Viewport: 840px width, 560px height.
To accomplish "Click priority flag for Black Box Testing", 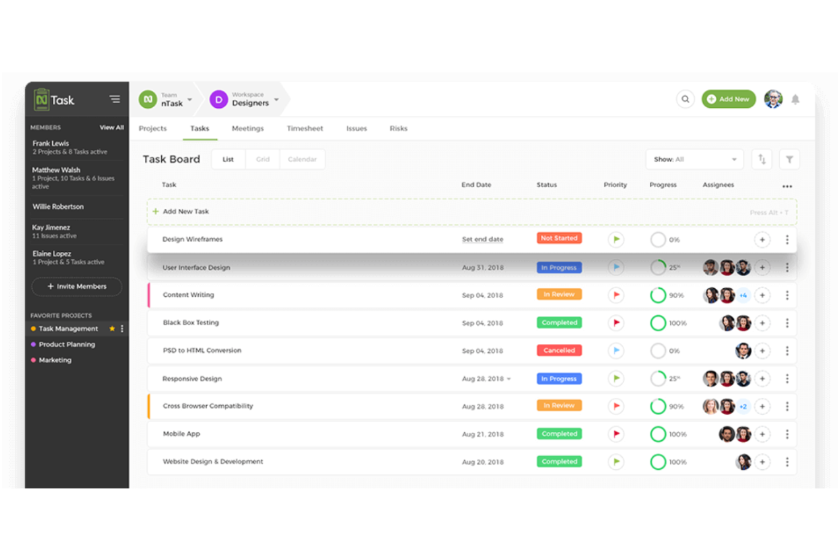I will click(x=616, y=323).
